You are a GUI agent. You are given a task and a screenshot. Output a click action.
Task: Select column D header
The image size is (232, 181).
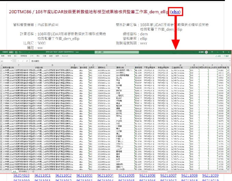pyautogui.click(x=53, y=65)
